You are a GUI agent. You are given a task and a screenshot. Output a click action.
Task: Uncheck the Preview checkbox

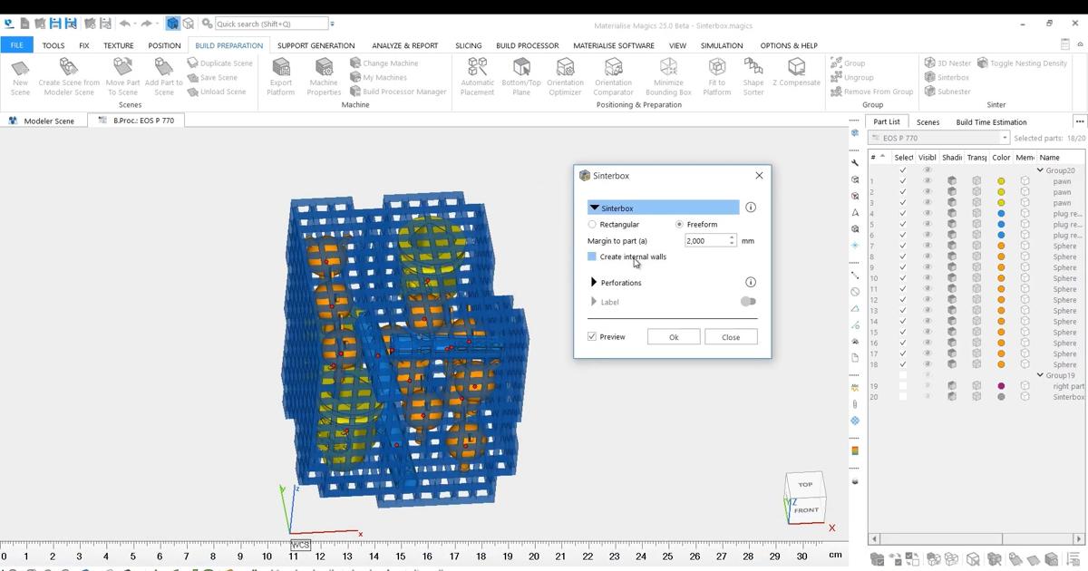[593, 337]
